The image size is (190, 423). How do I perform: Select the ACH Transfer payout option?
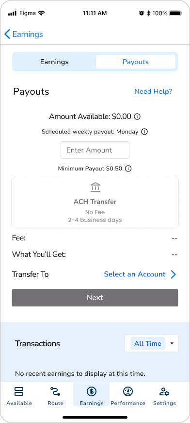(95, 203)
